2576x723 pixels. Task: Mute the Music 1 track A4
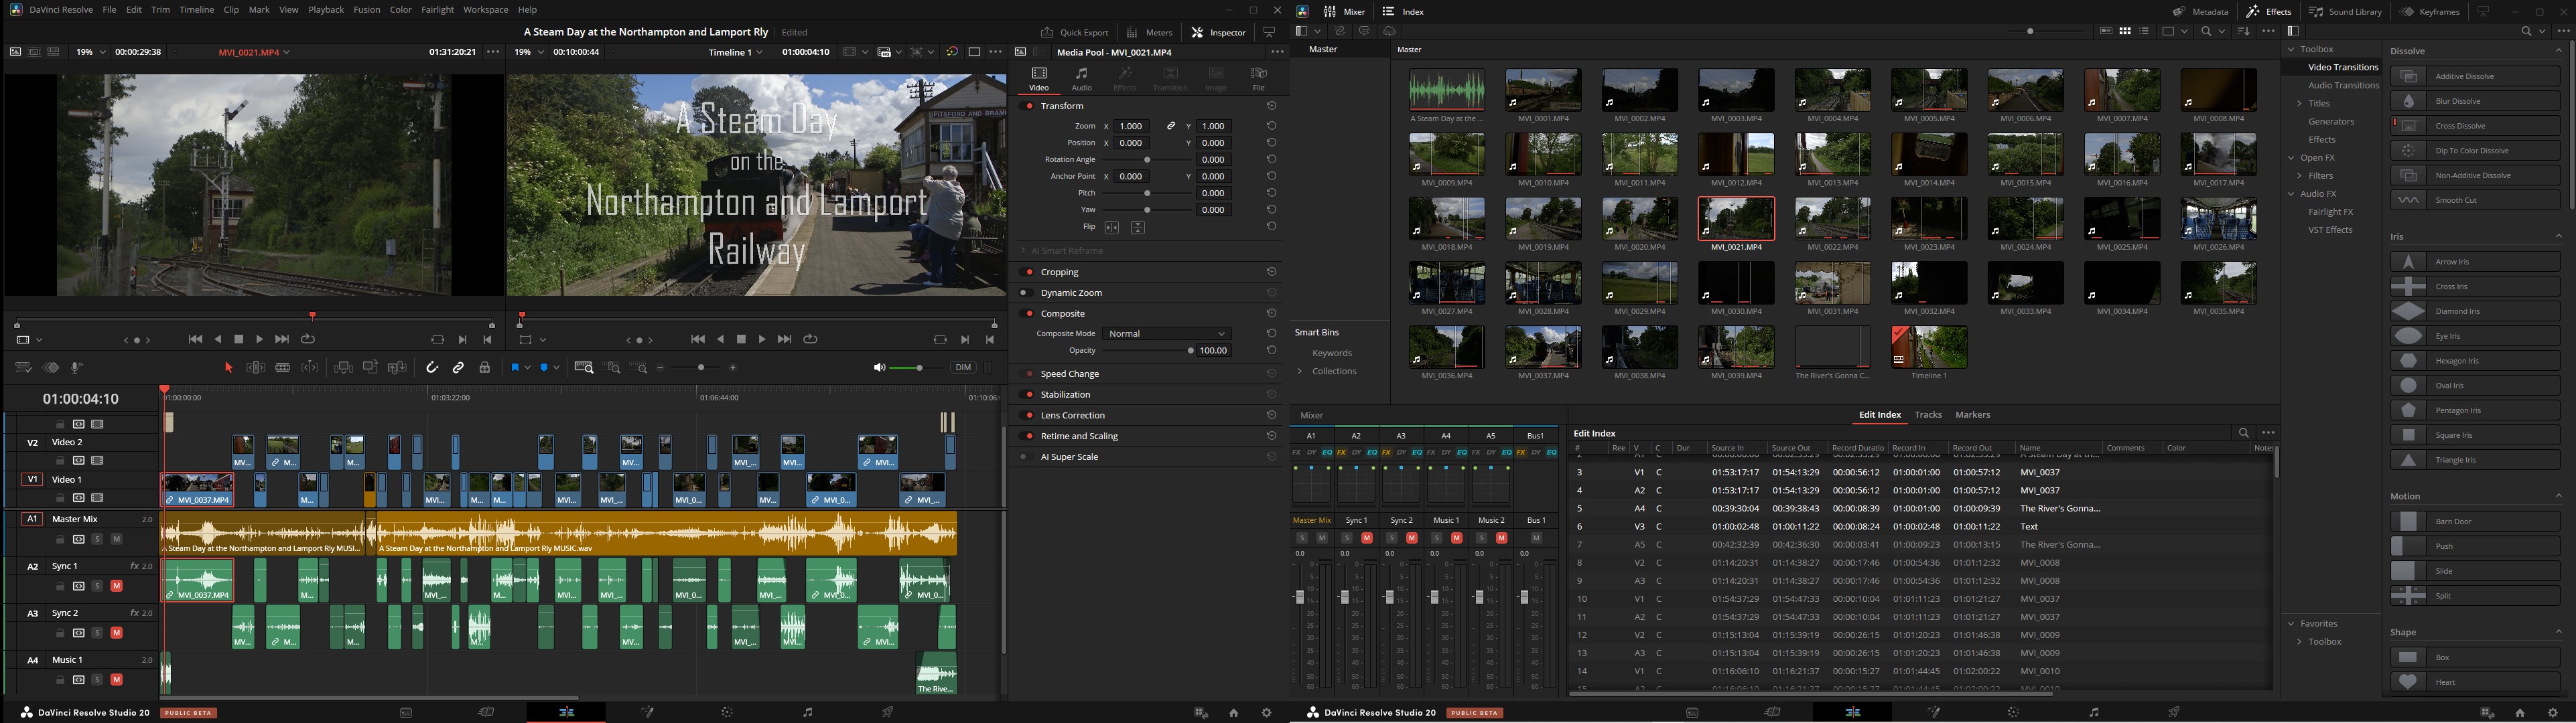tap(116, 680)
